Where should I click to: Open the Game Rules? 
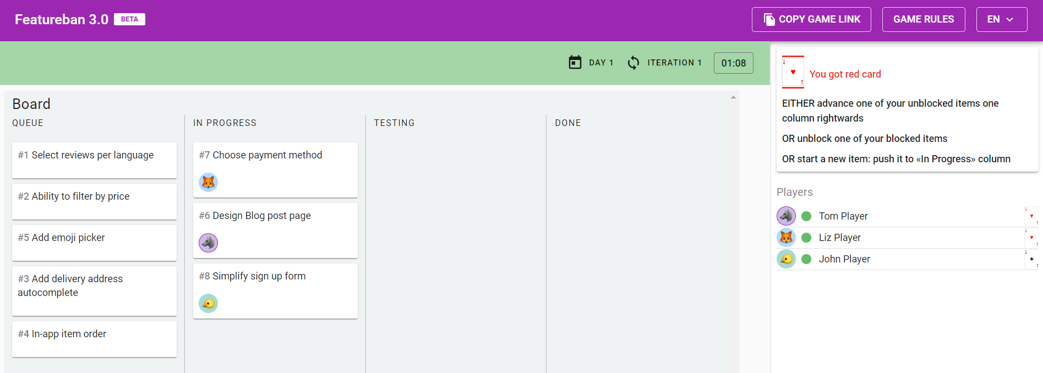(x=924, y=19)
